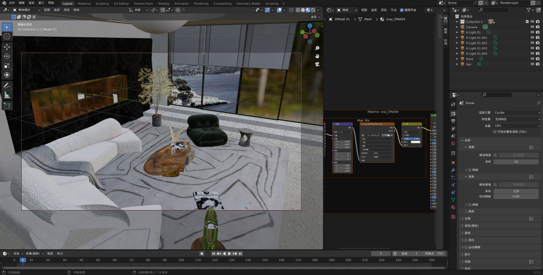
Task: Open the 编辑 menu
Action: pos(22,3)
